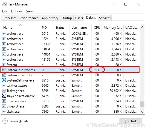This screenshot has width=145, height=128.
Task: Switch to the Processes tab
Action: click(x=9, y=18)
